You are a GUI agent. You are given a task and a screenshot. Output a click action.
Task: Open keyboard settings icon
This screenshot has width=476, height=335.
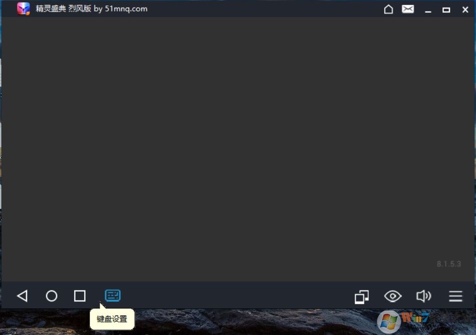coord(113,295)
